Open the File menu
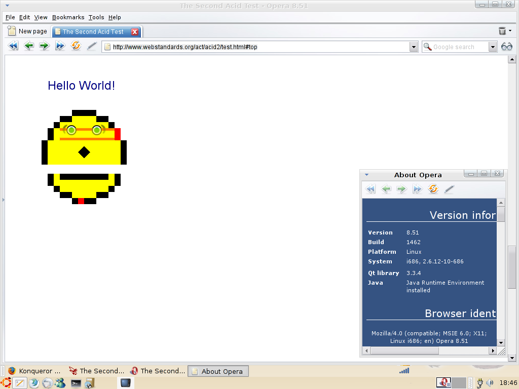This screenshot has height=389, width=519. click(x=10, y=17)
